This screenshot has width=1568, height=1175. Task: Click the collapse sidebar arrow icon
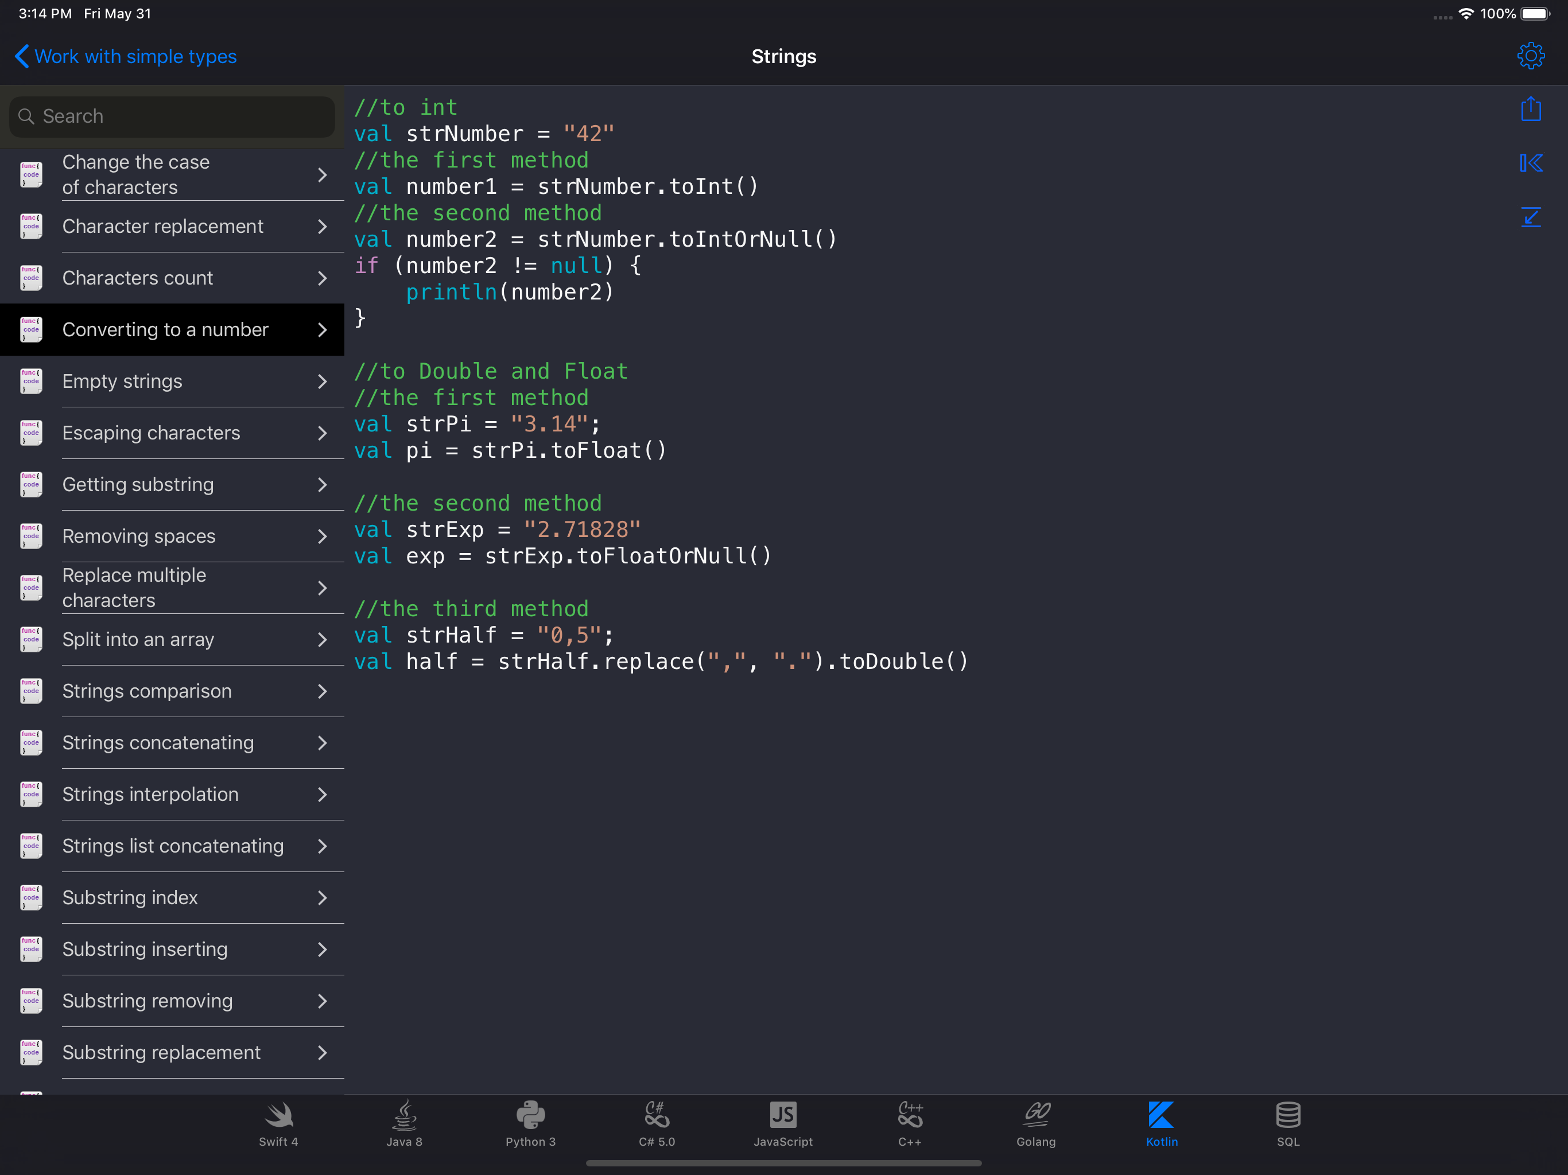click(x=1531, y=163)
